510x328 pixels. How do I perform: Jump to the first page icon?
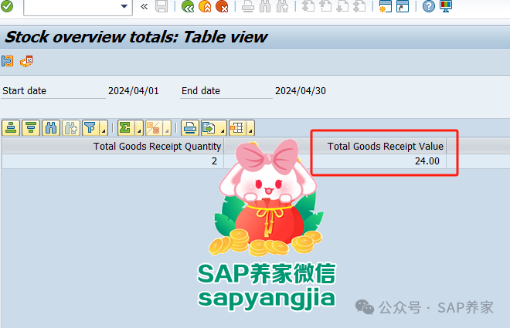tap(308, 6)
